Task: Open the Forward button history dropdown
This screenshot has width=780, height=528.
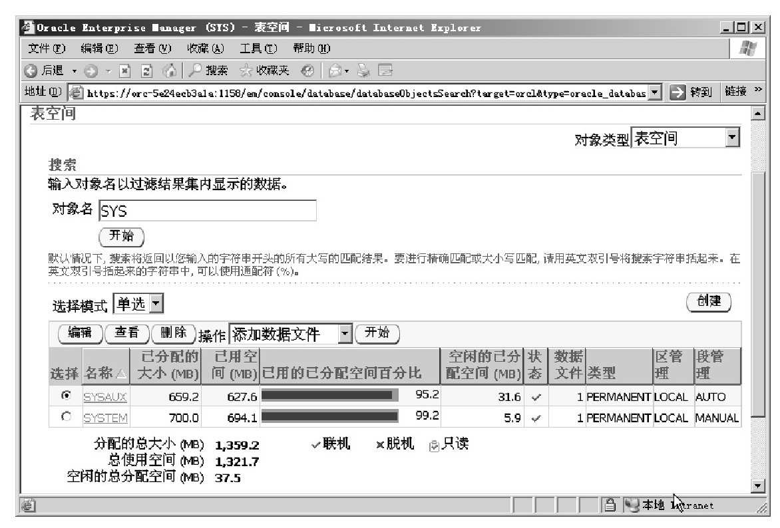Action: coord(108,72)
